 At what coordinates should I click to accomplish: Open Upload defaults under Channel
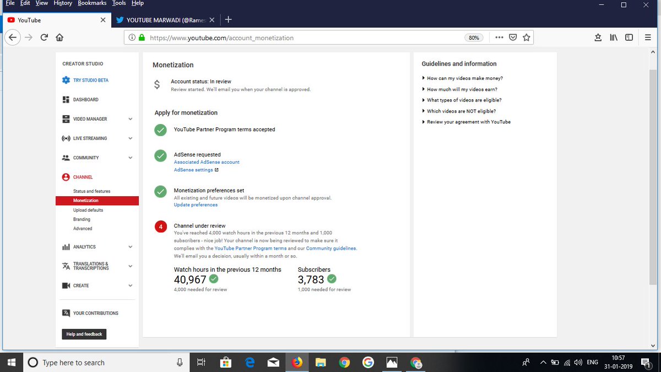click(88, 210)
